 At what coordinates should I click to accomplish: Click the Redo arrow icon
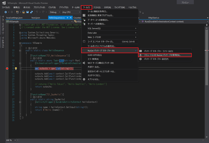[43, 12]
